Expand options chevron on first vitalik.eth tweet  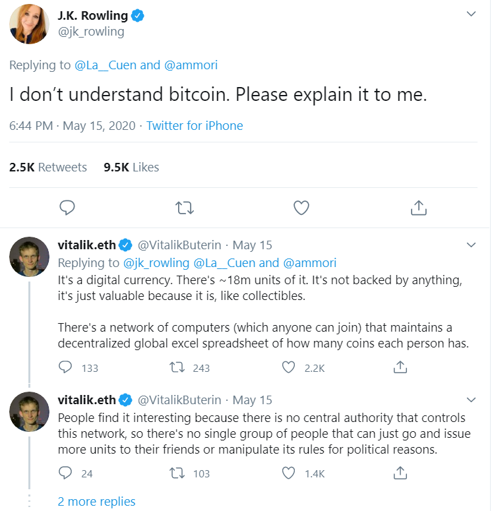471,245
